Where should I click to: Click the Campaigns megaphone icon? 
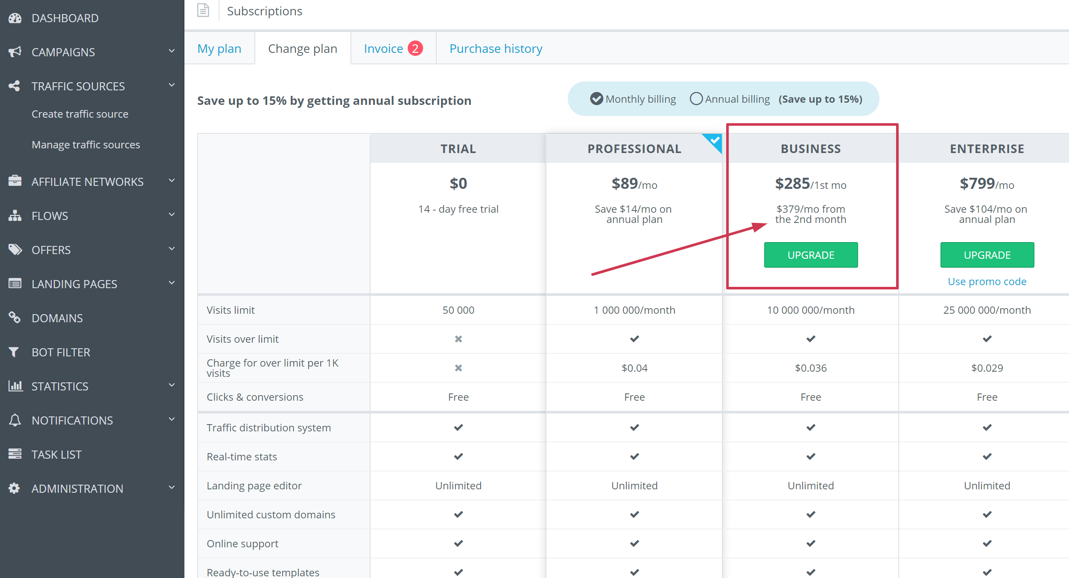coord(15,52)
